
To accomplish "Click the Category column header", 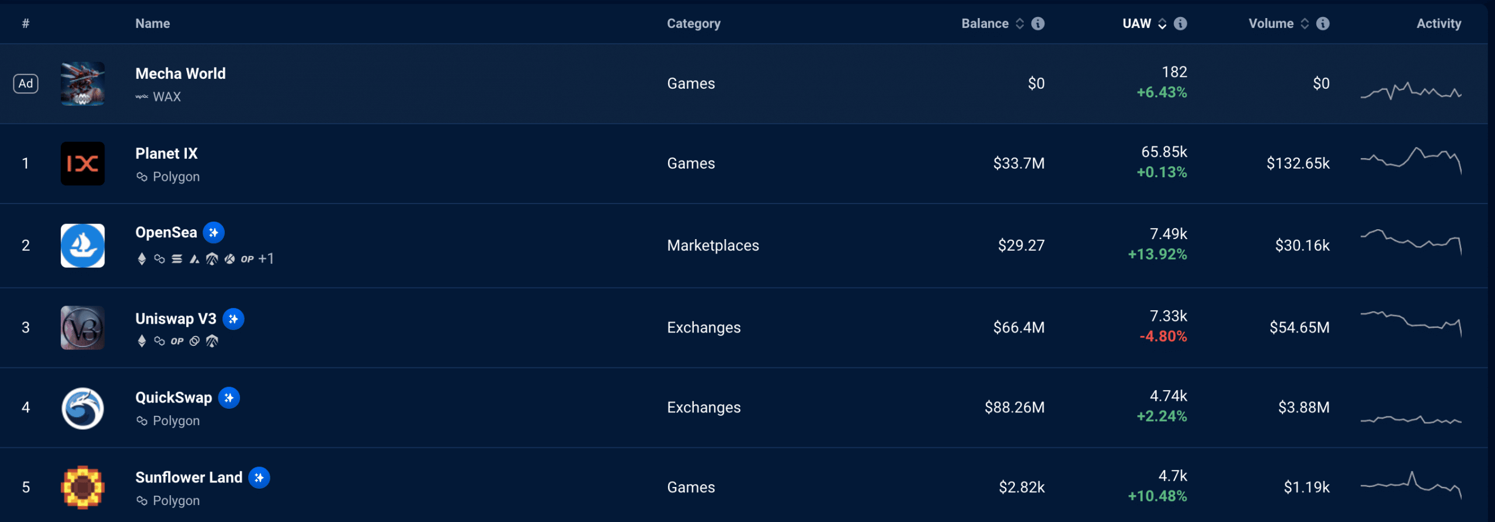I will point(694,23).
